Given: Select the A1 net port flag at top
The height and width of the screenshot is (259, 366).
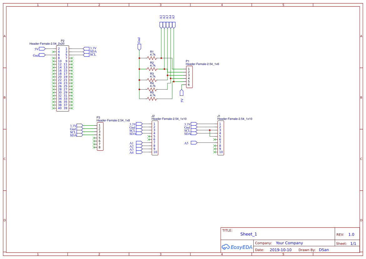Looking at the screenshot, I should click(x=161, y=25).
